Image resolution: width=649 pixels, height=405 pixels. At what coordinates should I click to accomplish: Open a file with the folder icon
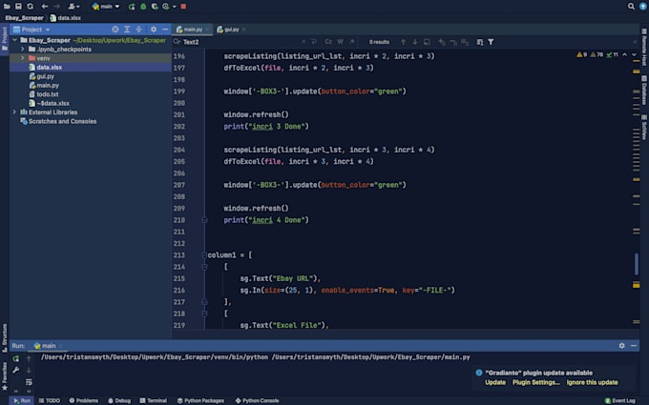(x=7, y=7)
